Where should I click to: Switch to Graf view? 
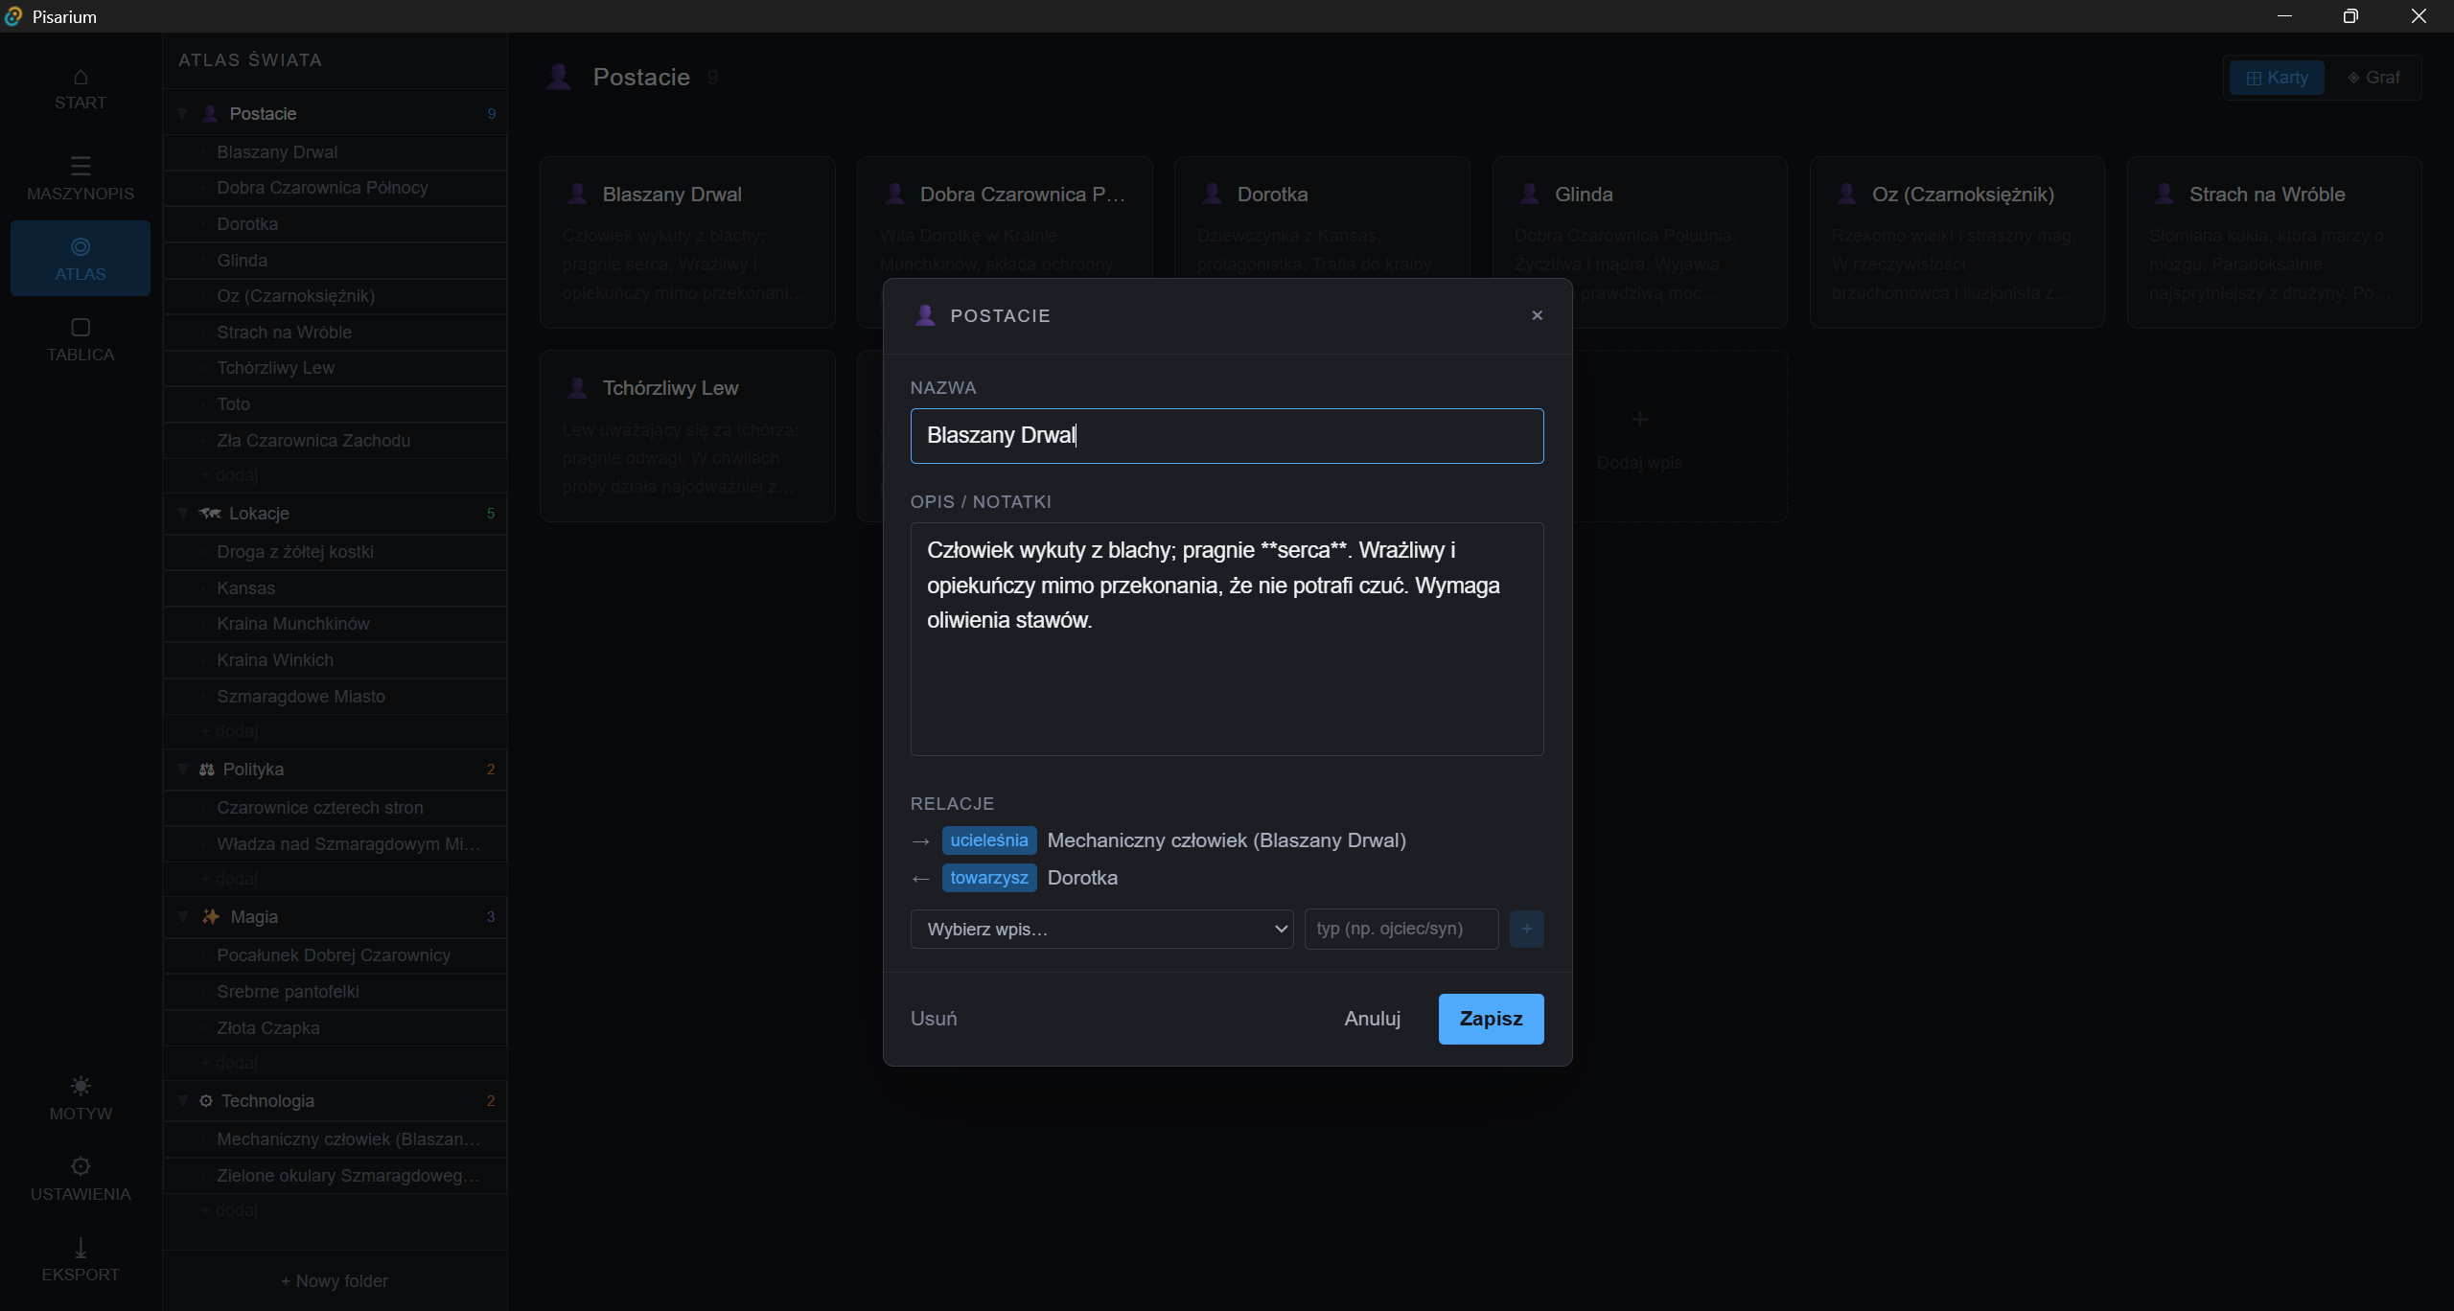[x=2373, y=78]
